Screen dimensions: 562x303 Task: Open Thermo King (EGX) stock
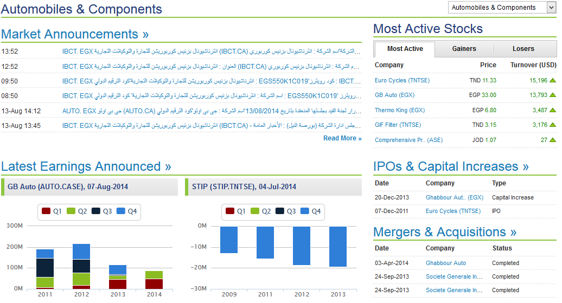click(400, 110)
